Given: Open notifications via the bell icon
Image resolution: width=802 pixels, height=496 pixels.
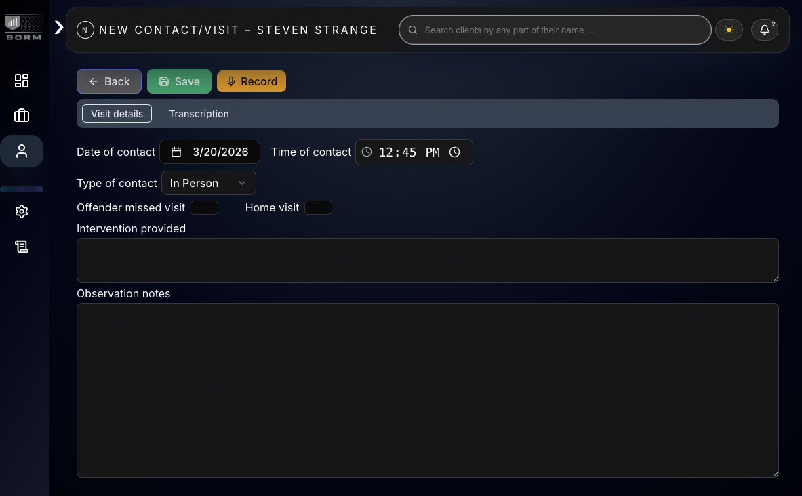Looking at the screenshot, I should [x=764, y=30].
